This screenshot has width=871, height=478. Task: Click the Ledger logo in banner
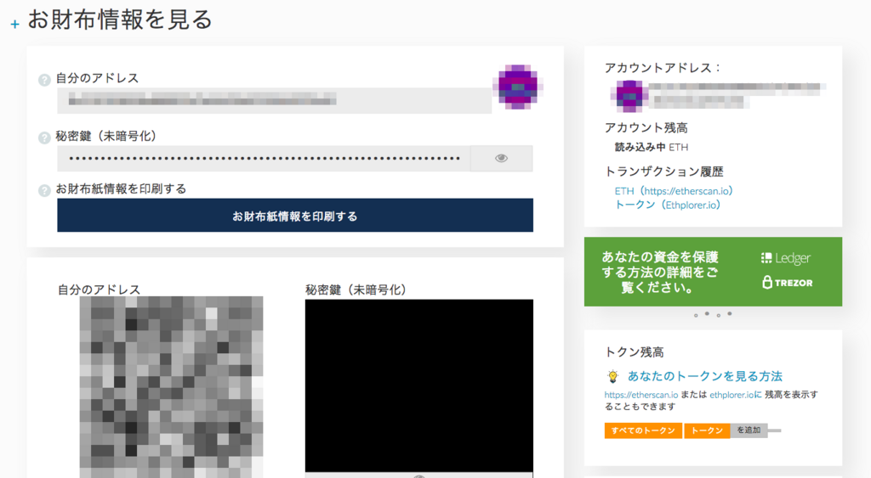pyautogui.click(x=785, y=258)
